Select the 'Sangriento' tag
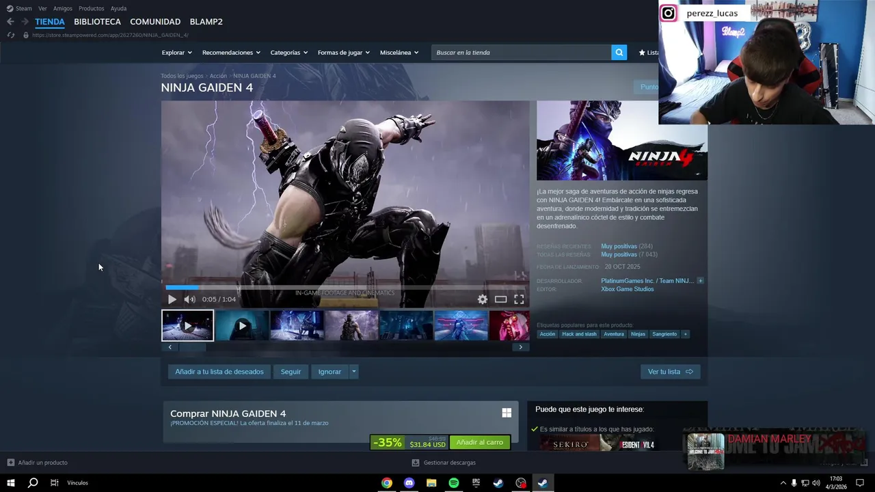 (x=664, y=334)
